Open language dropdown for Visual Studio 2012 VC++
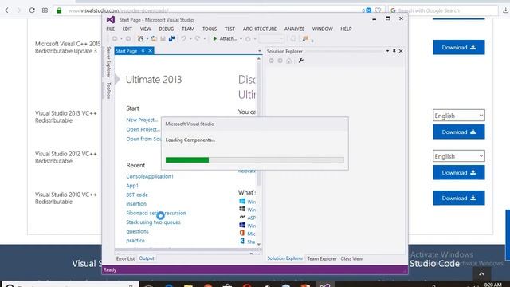The height and width of the screenshot is (287, 510). click(459, 156)
